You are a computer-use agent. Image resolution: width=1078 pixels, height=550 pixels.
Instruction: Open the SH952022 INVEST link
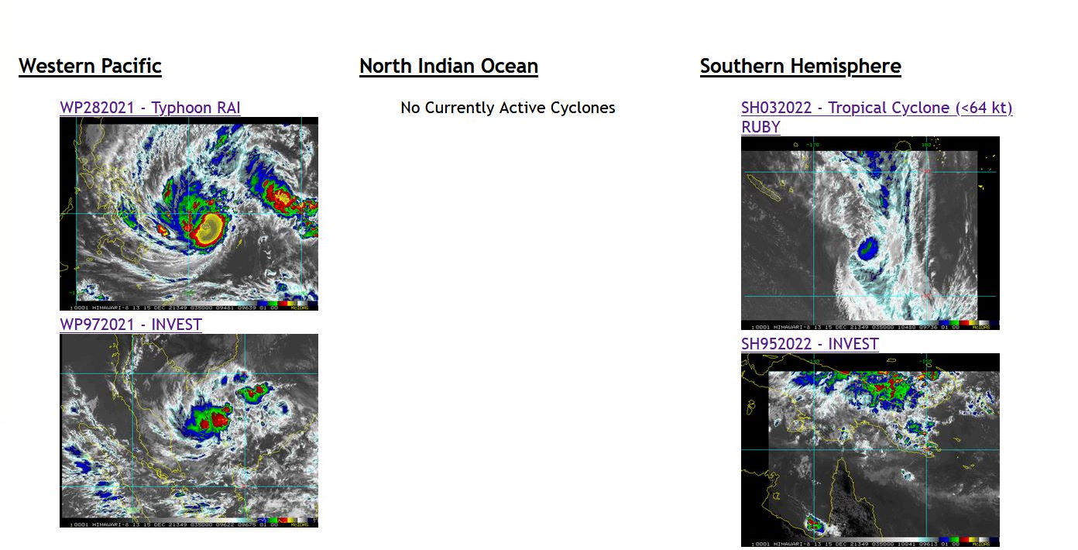tap(809, 344)
